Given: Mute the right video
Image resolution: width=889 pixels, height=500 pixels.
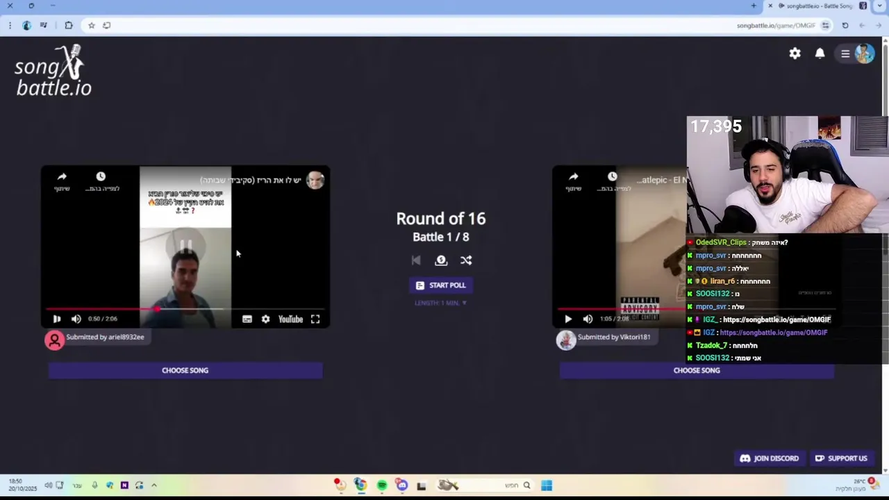Looking at the screenshot, I should (x=588, y=319).
